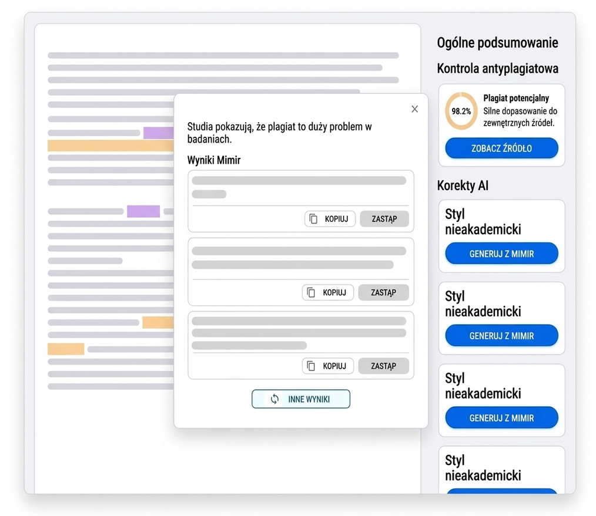Click the 'Wyniki Mimir' heading
This screenshot has height=516, width=596.
pyautogui.click(x=213, y=160)
